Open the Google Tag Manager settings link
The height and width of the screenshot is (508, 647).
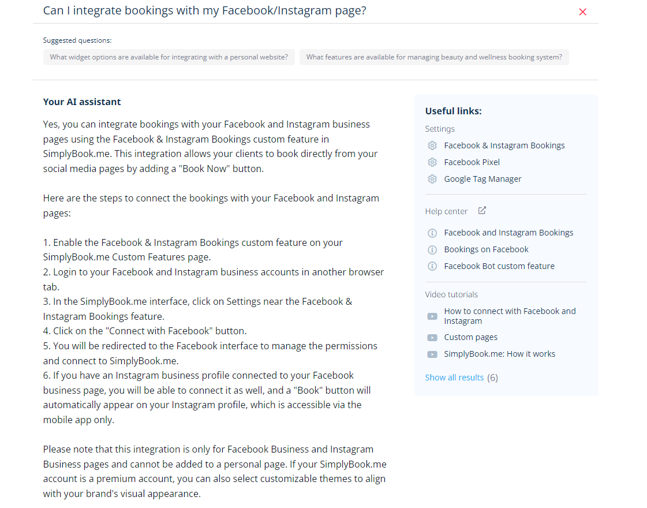[x=483, y=179]
